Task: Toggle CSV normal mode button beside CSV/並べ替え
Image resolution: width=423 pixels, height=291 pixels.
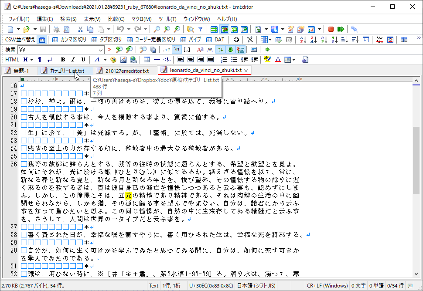Action: (42, 40)
